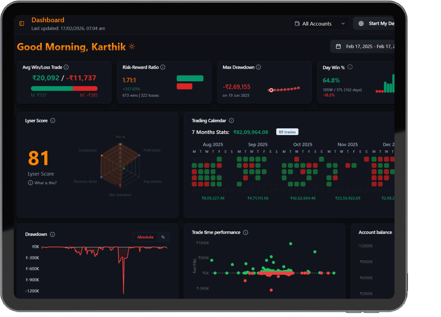This screenshot has height=317, width=441.
Task: Click the What is this? link
Action: click(46, 183)
